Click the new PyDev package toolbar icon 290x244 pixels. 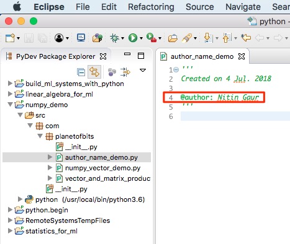(97, 38)
